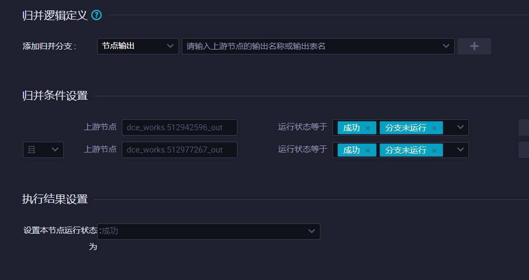Screen dimensions: 529x280
Task: Remove 分支未运行 tag for node 512977267_out
Action: click(x=435, y=150)
